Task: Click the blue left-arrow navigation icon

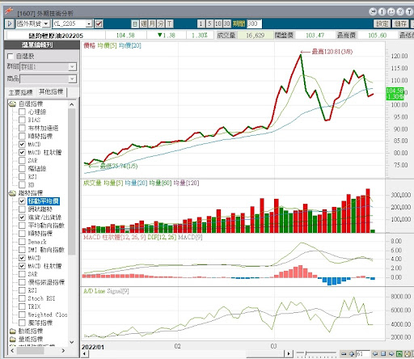Action: pyautogui.click(x=375, y=353)
